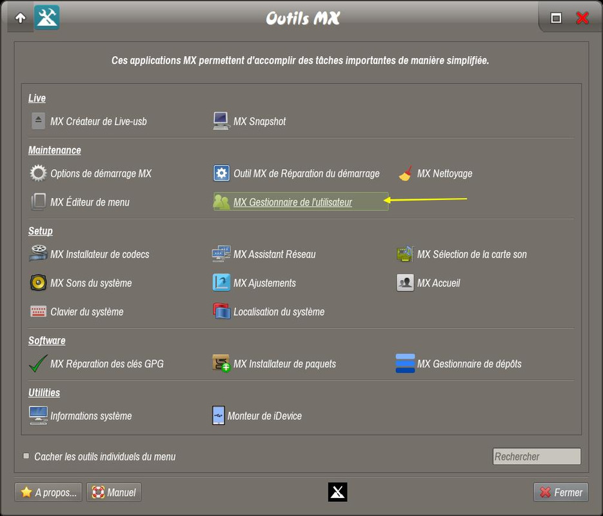Click Clavier du système text label
This screenshot has width=603, height=516.
pos(87,312)
